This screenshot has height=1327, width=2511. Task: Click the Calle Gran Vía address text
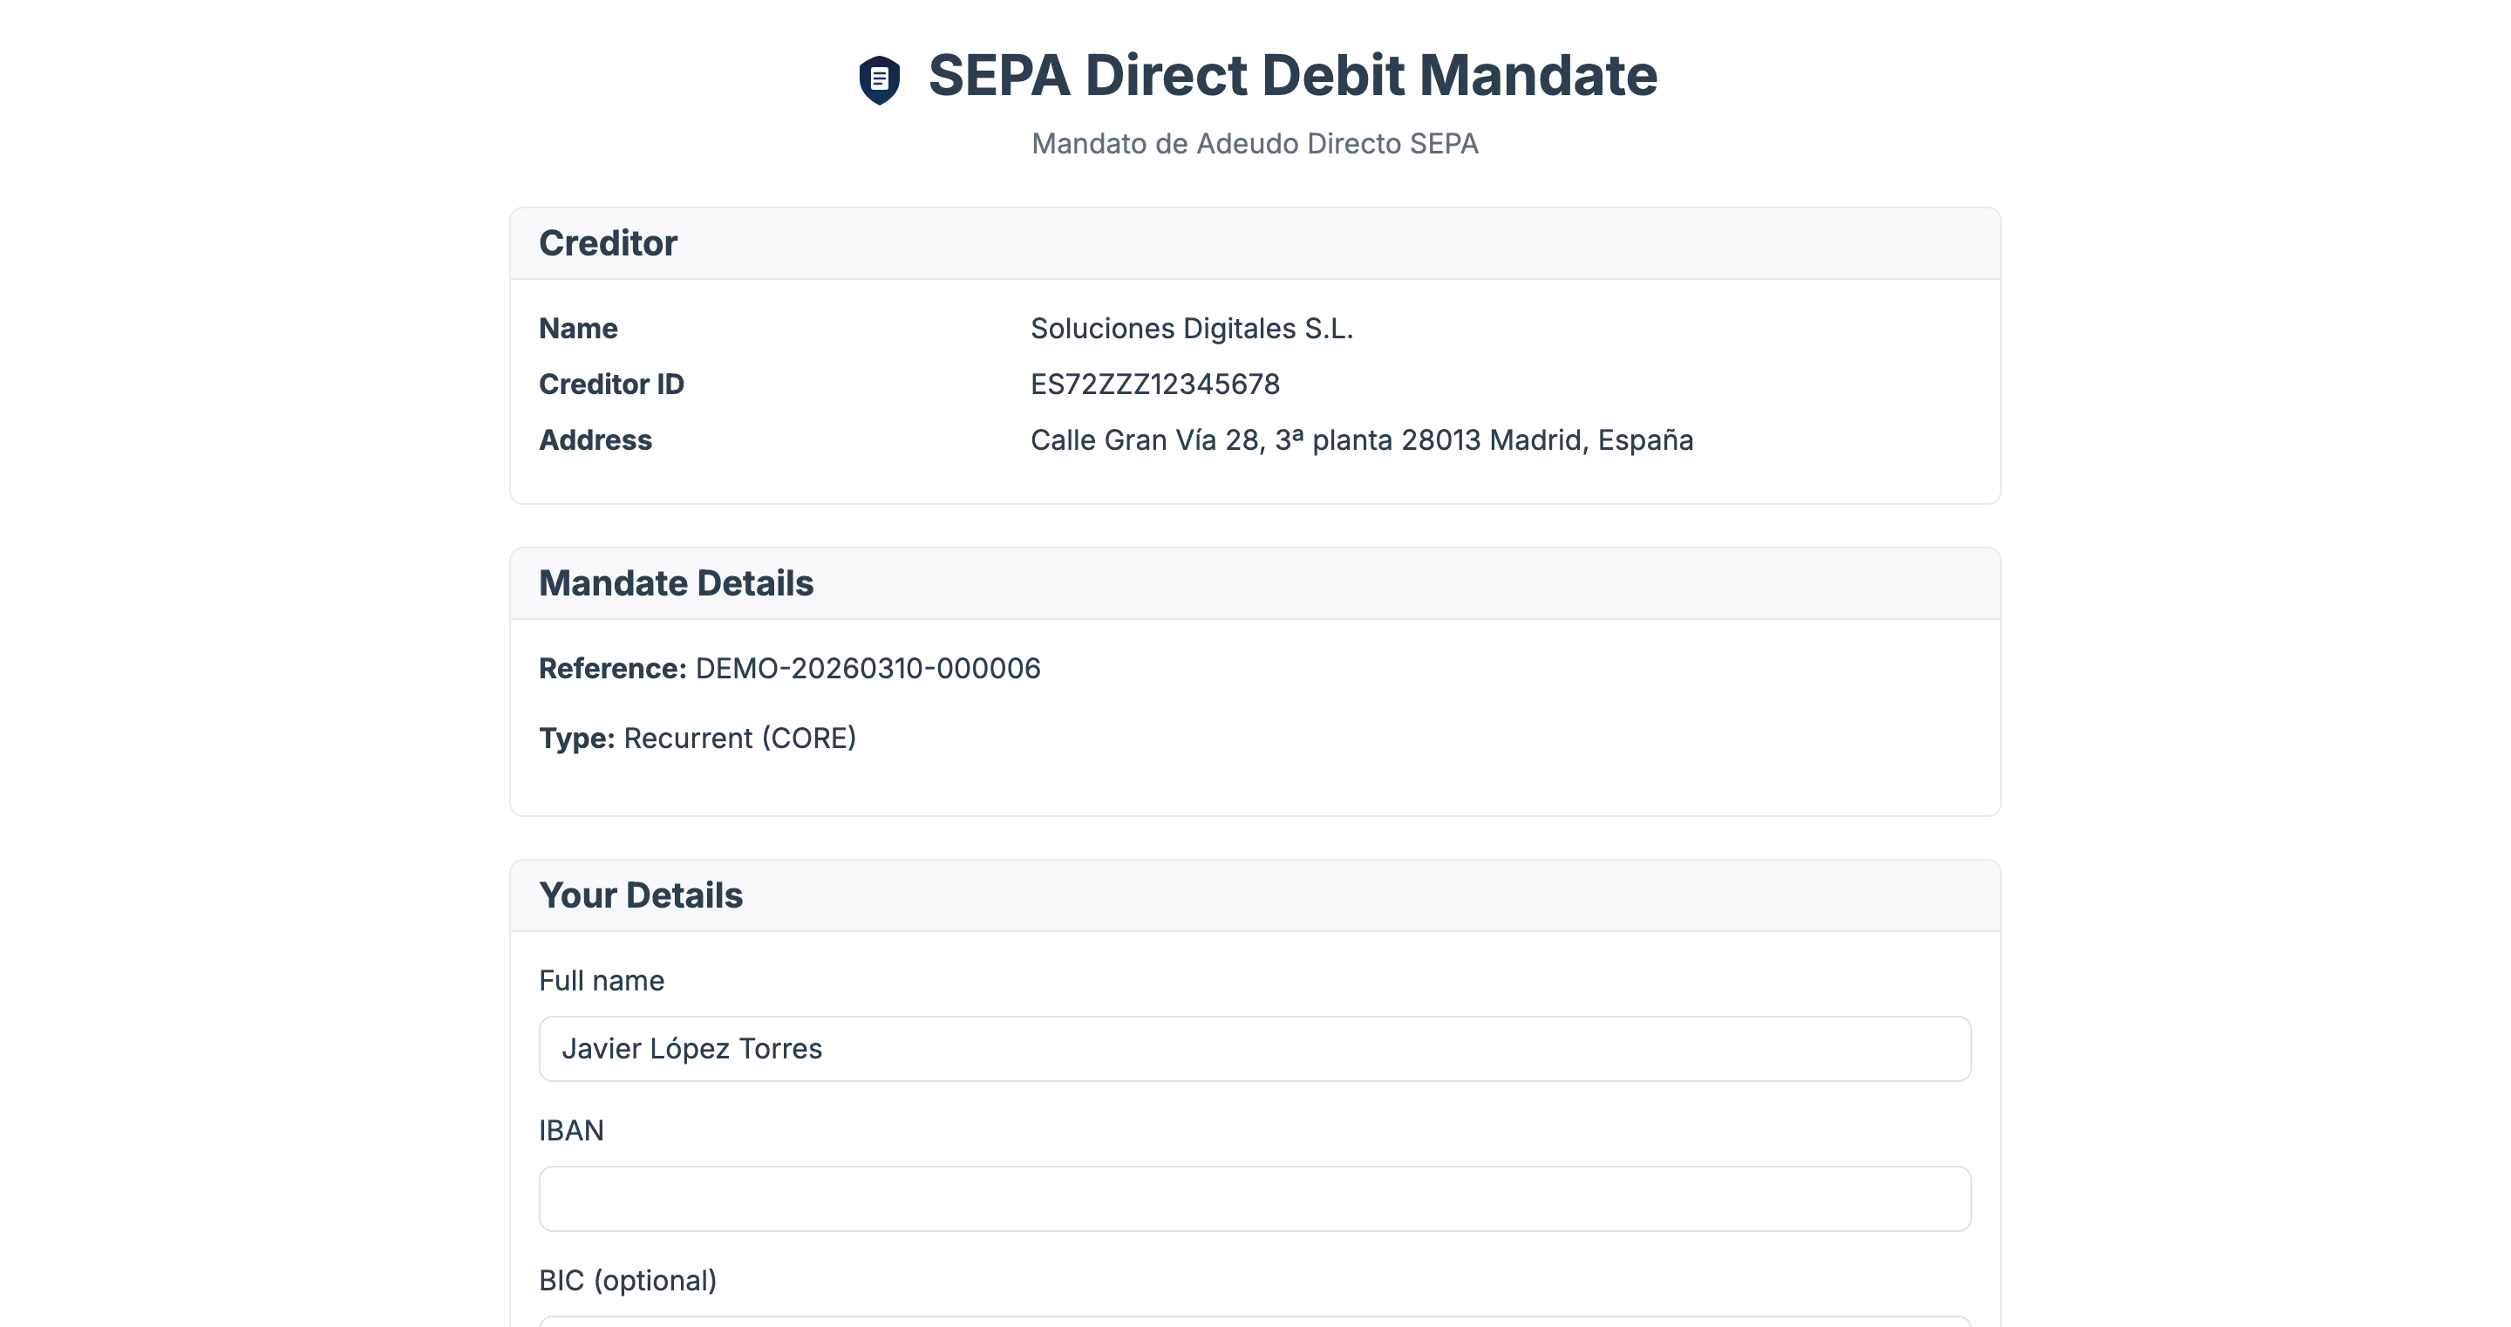coord(1361,439)
